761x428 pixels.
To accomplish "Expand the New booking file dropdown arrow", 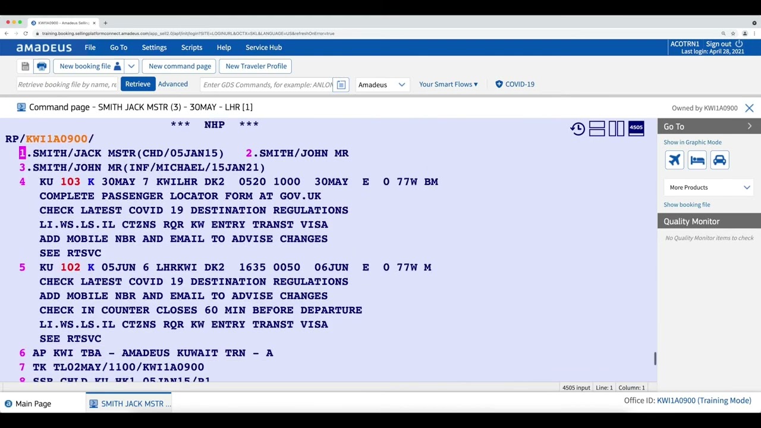I will tap(131, 67).
